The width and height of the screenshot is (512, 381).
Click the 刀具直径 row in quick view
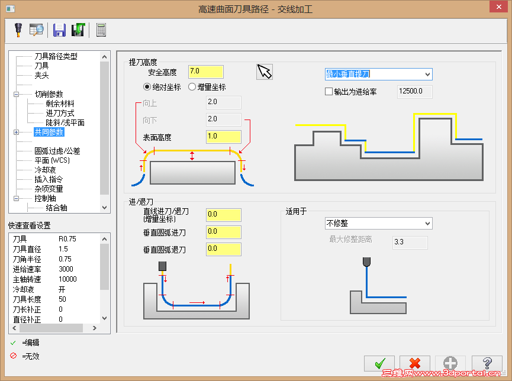coord(54,249)
